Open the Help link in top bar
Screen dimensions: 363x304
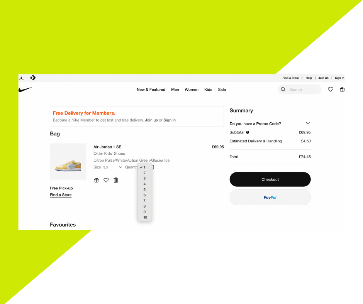coord(309,78)
